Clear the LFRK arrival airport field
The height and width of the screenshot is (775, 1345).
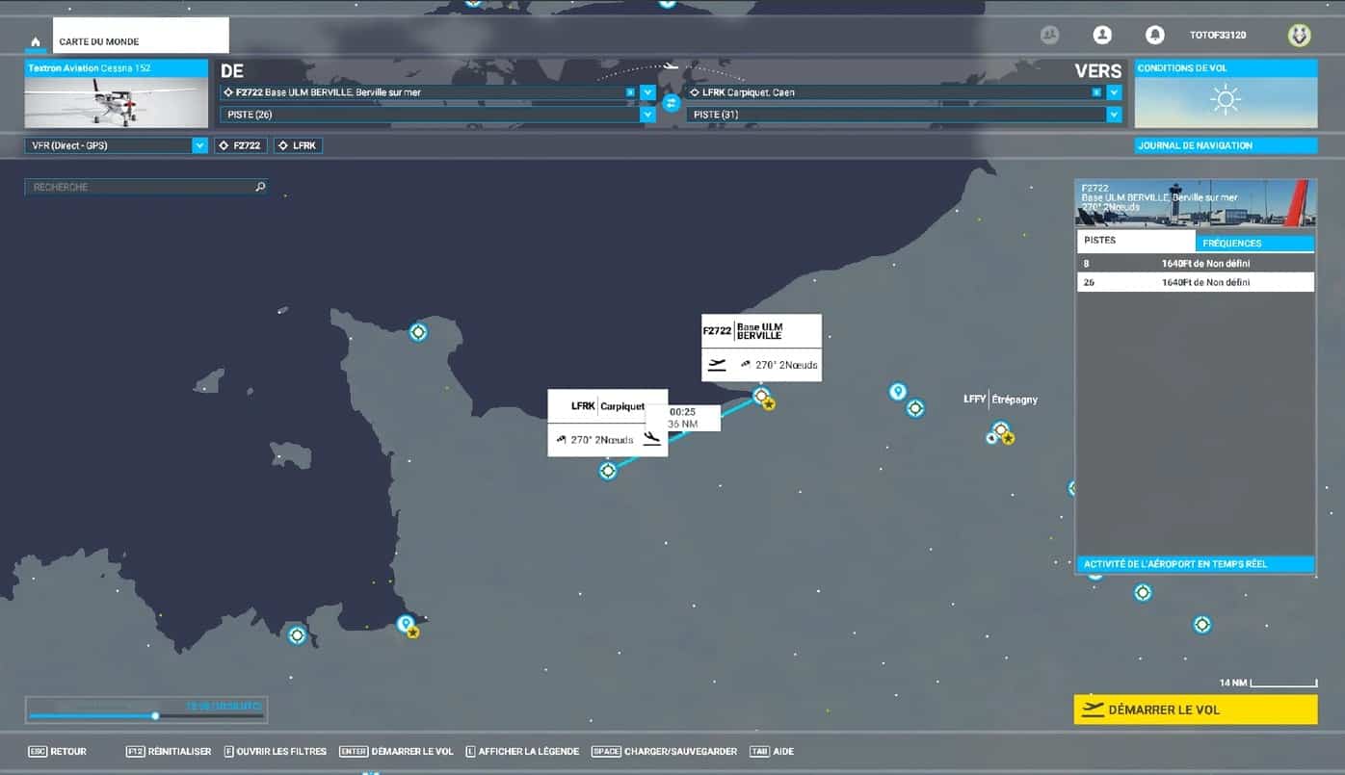tap(1096, 92)
